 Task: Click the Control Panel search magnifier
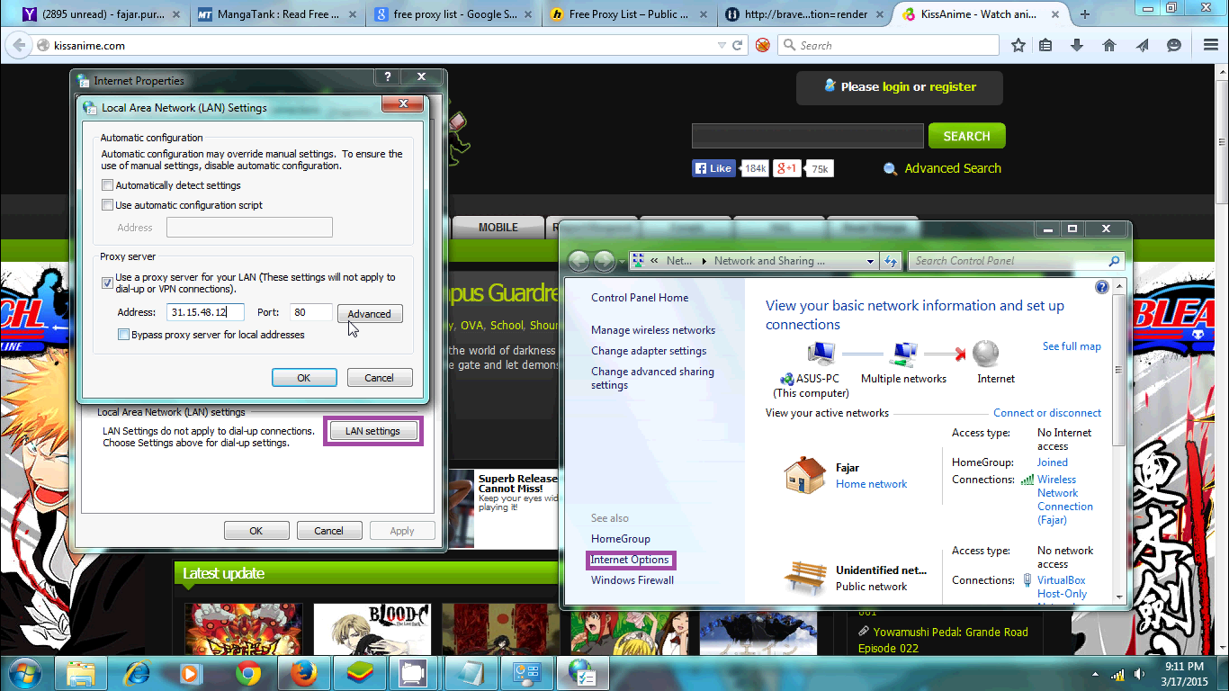click(x=1115, y=261)
